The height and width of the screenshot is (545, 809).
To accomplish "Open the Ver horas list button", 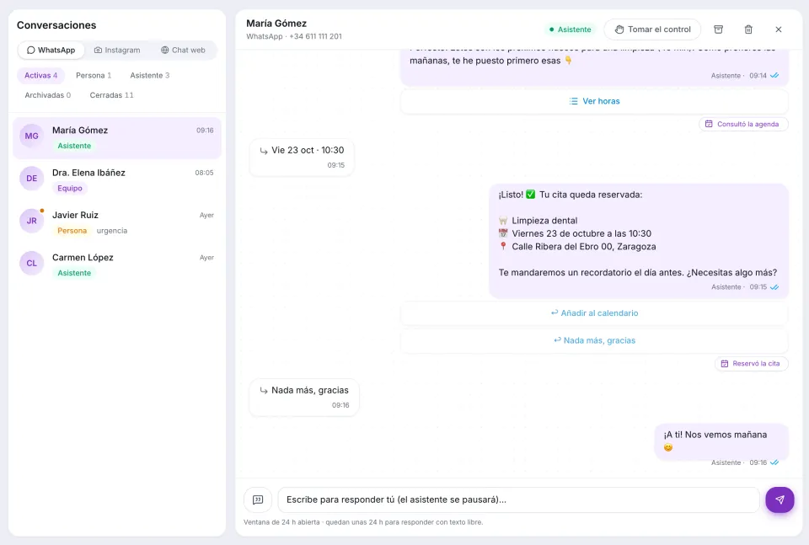I will coord(594,101).
